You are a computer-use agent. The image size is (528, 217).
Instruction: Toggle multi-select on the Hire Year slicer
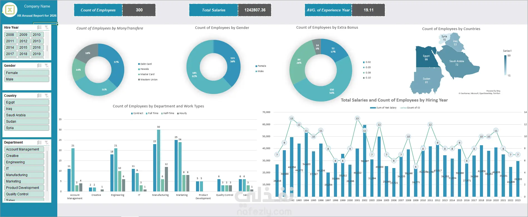39,27
